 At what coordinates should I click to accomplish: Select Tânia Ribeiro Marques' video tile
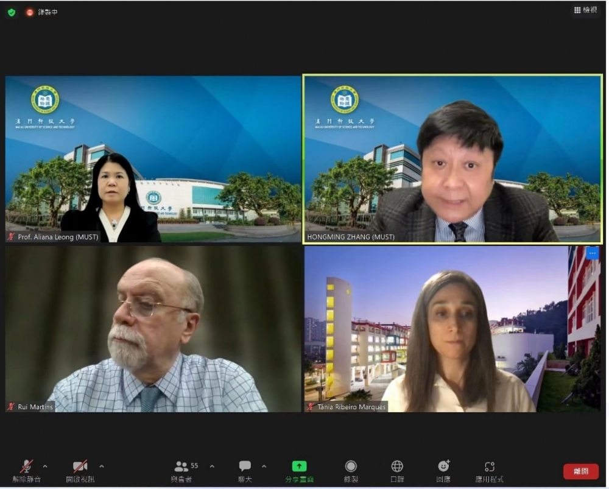pos(452,329)
